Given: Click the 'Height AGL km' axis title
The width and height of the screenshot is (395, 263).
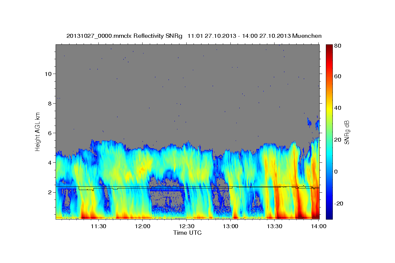Looking at the screenshot, I should pos(38,131).
